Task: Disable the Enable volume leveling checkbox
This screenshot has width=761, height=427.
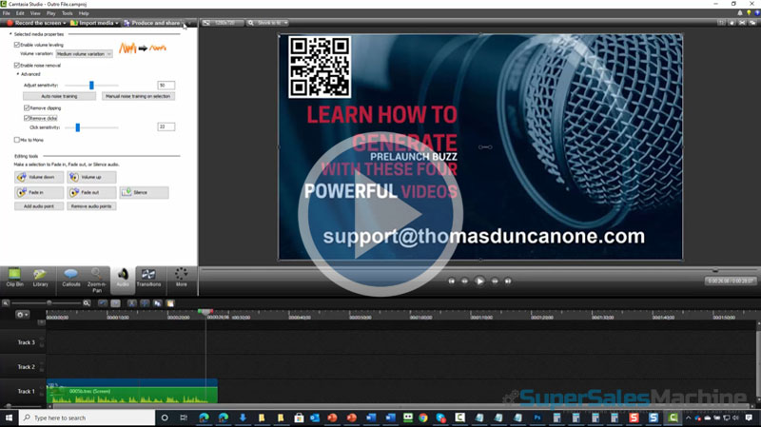Action: (17, 45)
